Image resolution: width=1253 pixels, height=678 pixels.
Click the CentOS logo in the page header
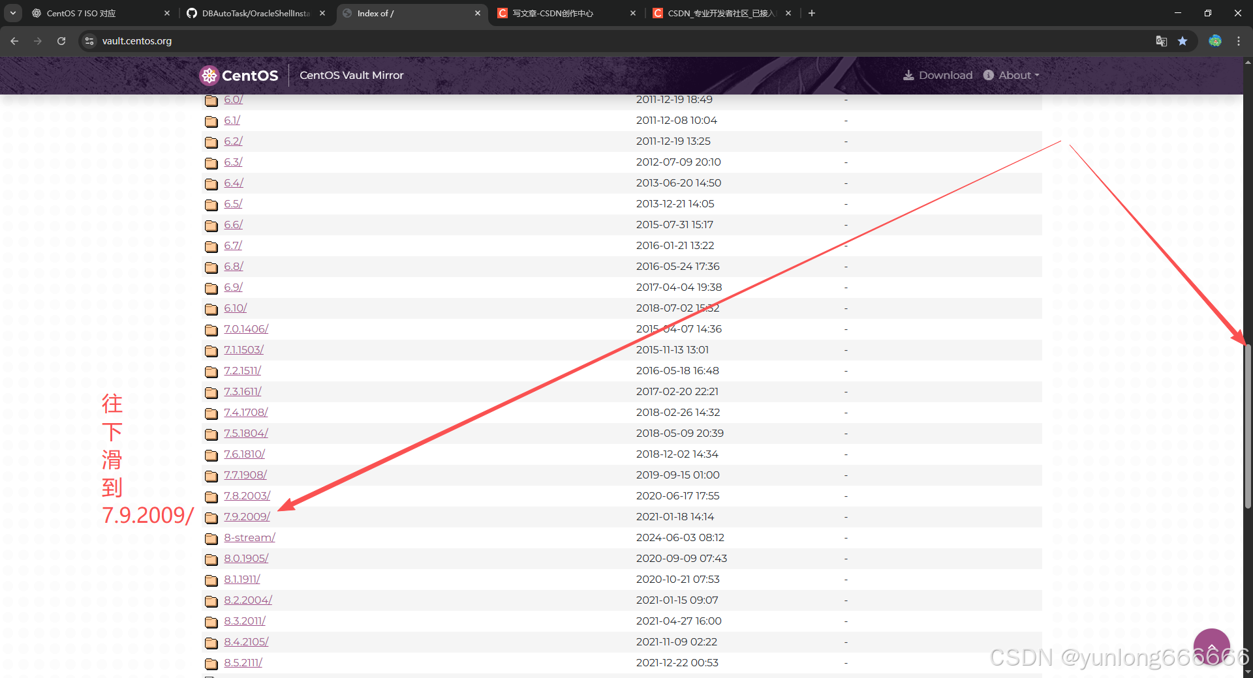209,75
